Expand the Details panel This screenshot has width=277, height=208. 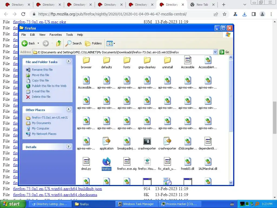point(68,147)
